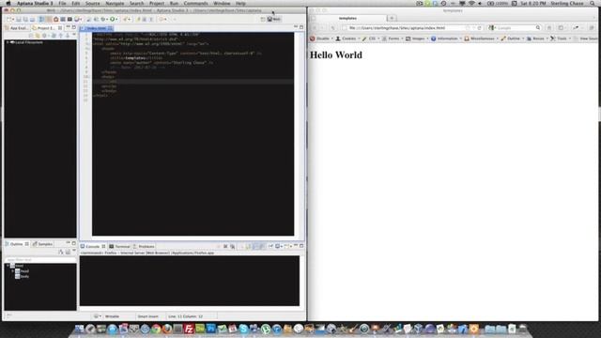Image resolution: width=601 pixels, height=338 pixels.
Task: Expand the Local Filesystem tree node
Action: click(8, 42)
